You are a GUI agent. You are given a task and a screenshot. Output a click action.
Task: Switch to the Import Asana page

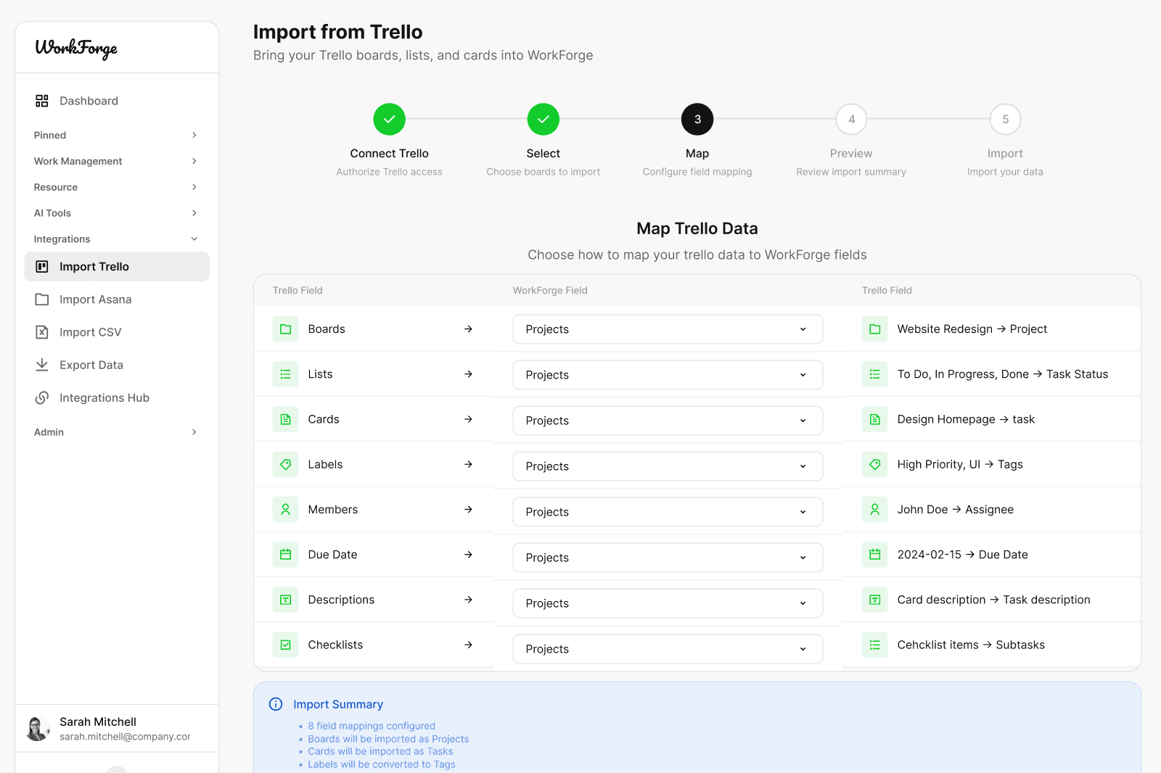coord(95,299)
